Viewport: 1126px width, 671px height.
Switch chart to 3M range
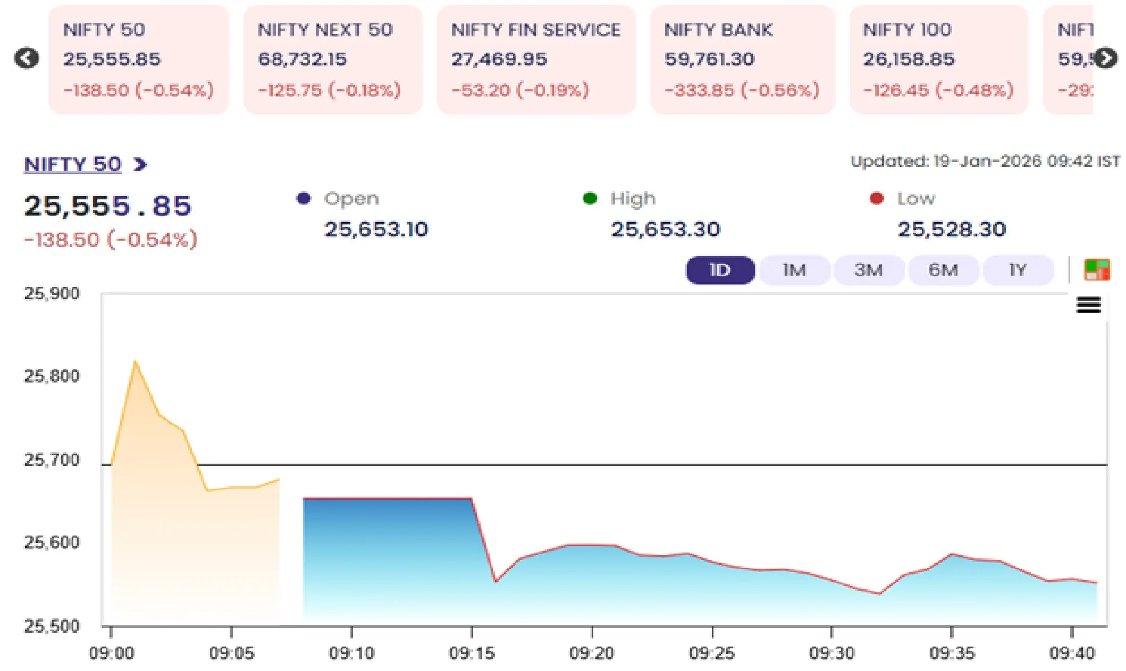869,270
